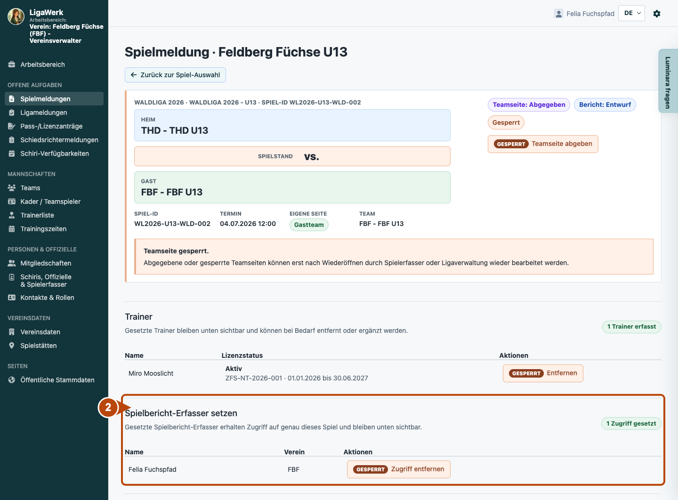Screen dimensions: 678x500
Task: Click the Termin value 04.07.2026 12:00
Action: [248, 224]
